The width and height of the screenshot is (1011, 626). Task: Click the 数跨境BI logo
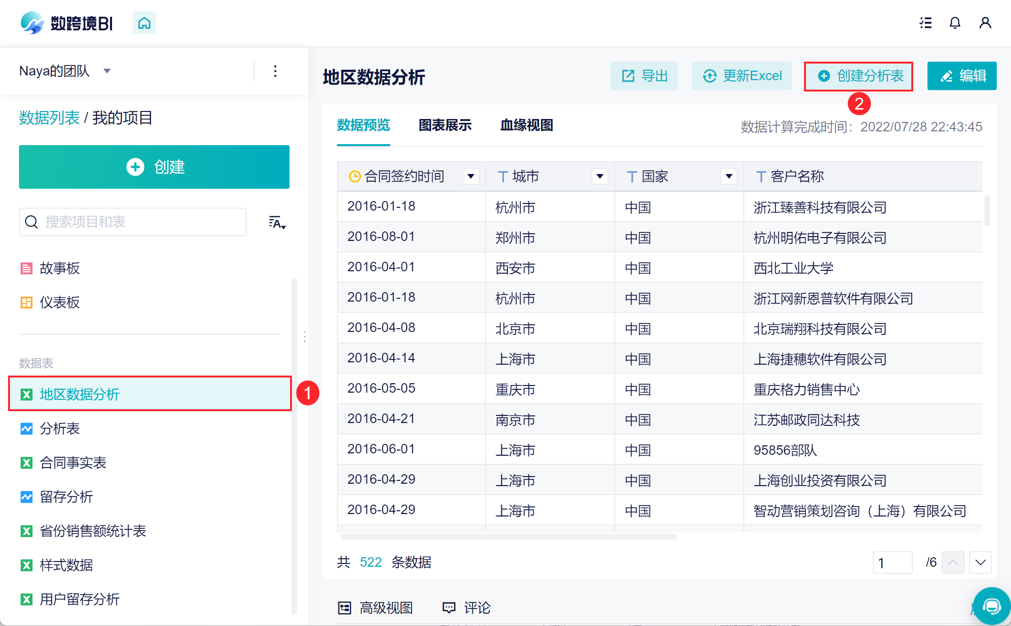66,23
